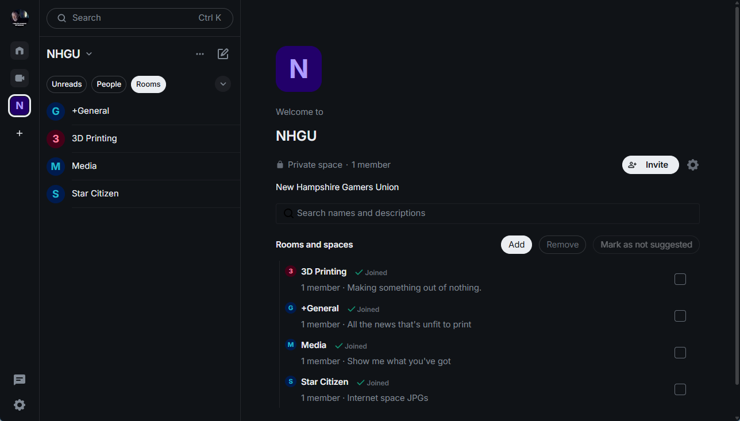The image size is (740, 421).
Task: Expand the NHGU space name dropdown
Action: click(x=89, y=54)
